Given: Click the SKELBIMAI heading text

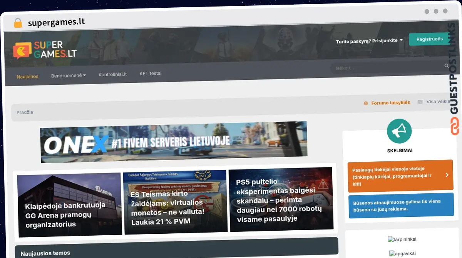Looking at the screenshot, I should click(400, 150).
